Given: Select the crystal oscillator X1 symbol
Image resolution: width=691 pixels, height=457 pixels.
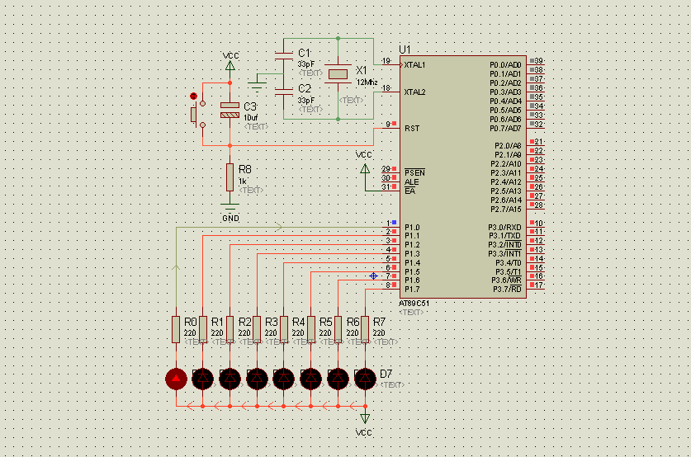Looking at the screenshot, I should 338,74.
